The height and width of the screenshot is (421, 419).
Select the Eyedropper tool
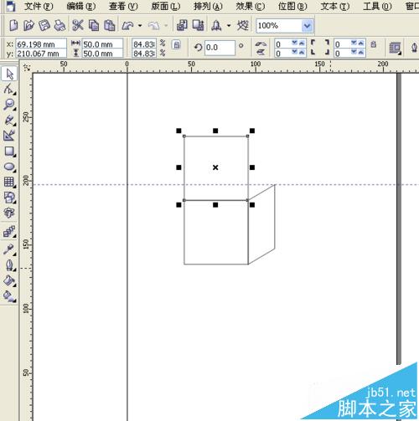(9, 249)
